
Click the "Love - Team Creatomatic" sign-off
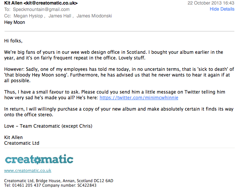click(x=48, y=126)
